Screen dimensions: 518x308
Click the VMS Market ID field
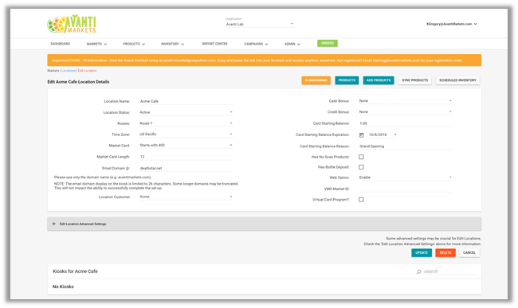[x=406, y=189]
